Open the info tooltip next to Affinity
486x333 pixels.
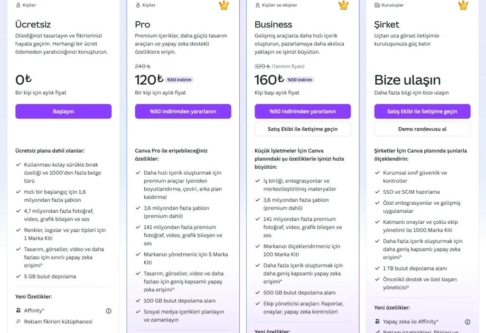click(x=108, y=310)
